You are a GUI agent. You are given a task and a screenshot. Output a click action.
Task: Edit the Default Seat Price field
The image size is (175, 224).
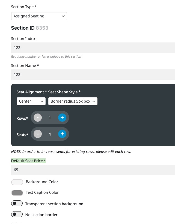[93, 170]
